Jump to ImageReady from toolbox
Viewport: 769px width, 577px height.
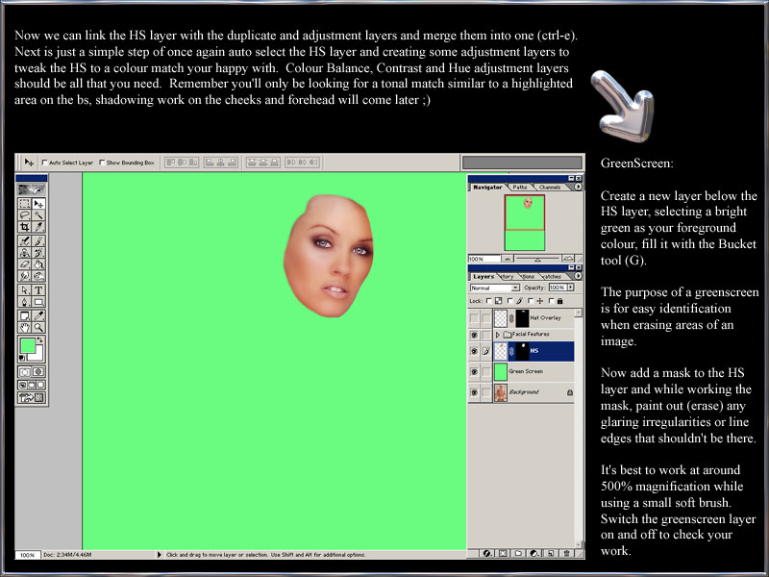[x=32, y=397]
